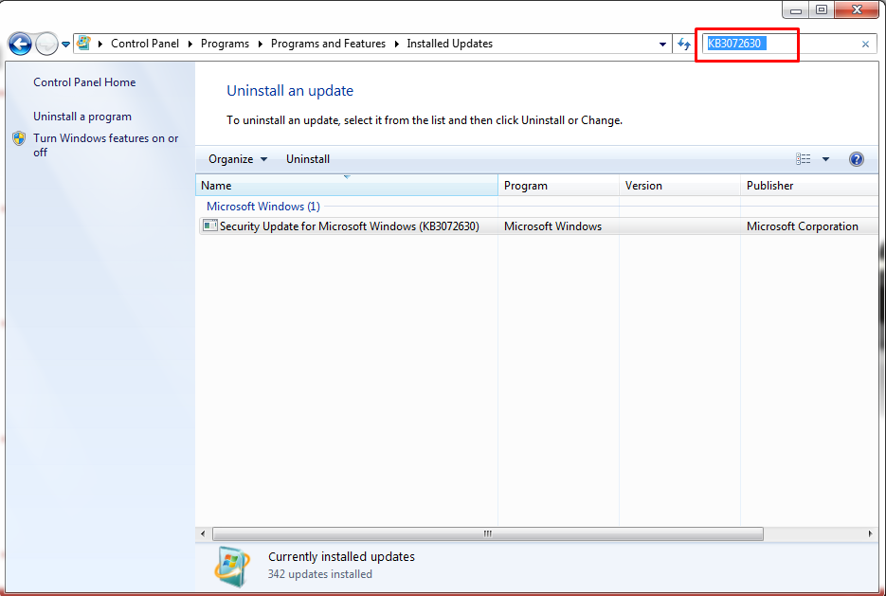Click the refresh icon beside address bar
This screenshot has height=596, width=886.
point(684,44)
